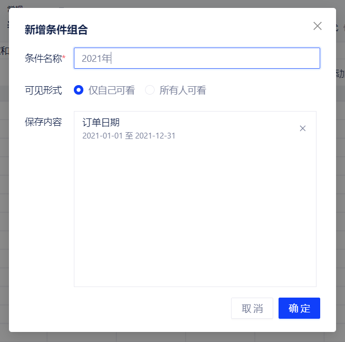Close the 新增条件组合 dialog with the X icon

[318, 26]
